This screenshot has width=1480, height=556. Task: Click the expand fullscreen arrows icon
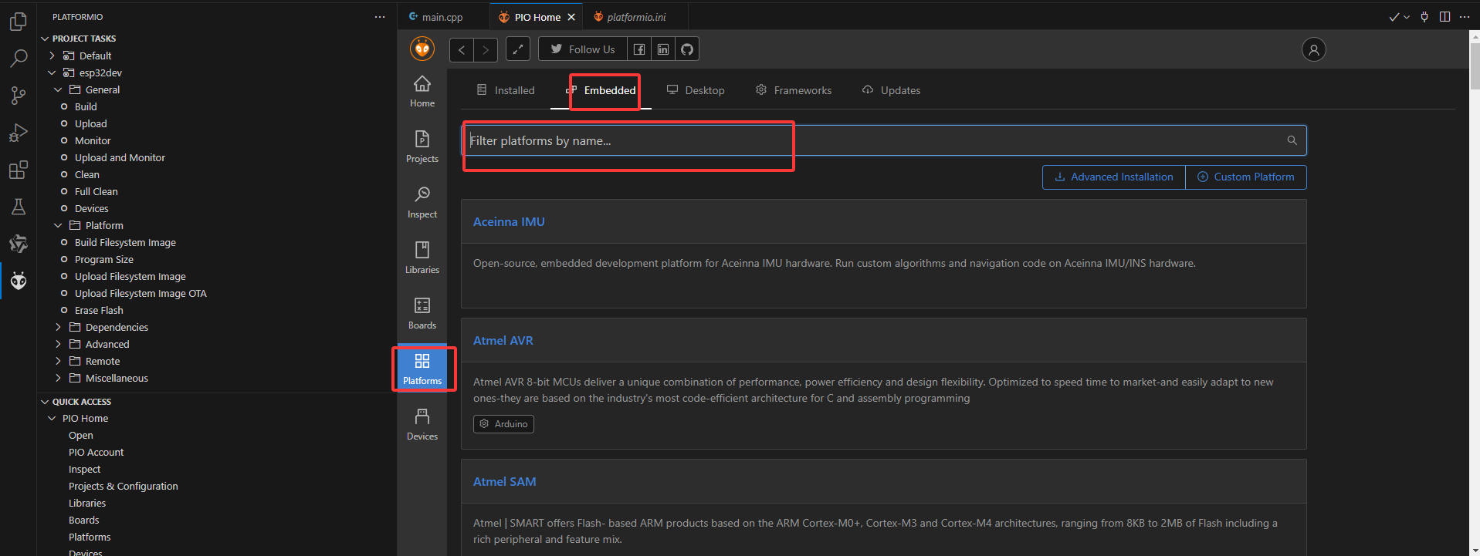pos(518,49)
